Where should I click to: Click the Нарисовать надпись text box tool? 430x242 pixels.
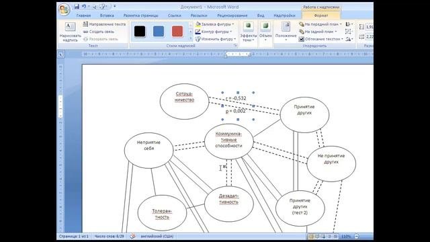click(x=70, y=32)
